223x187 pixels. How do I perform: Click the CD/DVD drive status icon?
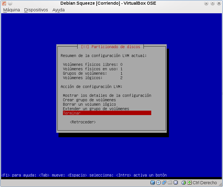tap(158, 183)
